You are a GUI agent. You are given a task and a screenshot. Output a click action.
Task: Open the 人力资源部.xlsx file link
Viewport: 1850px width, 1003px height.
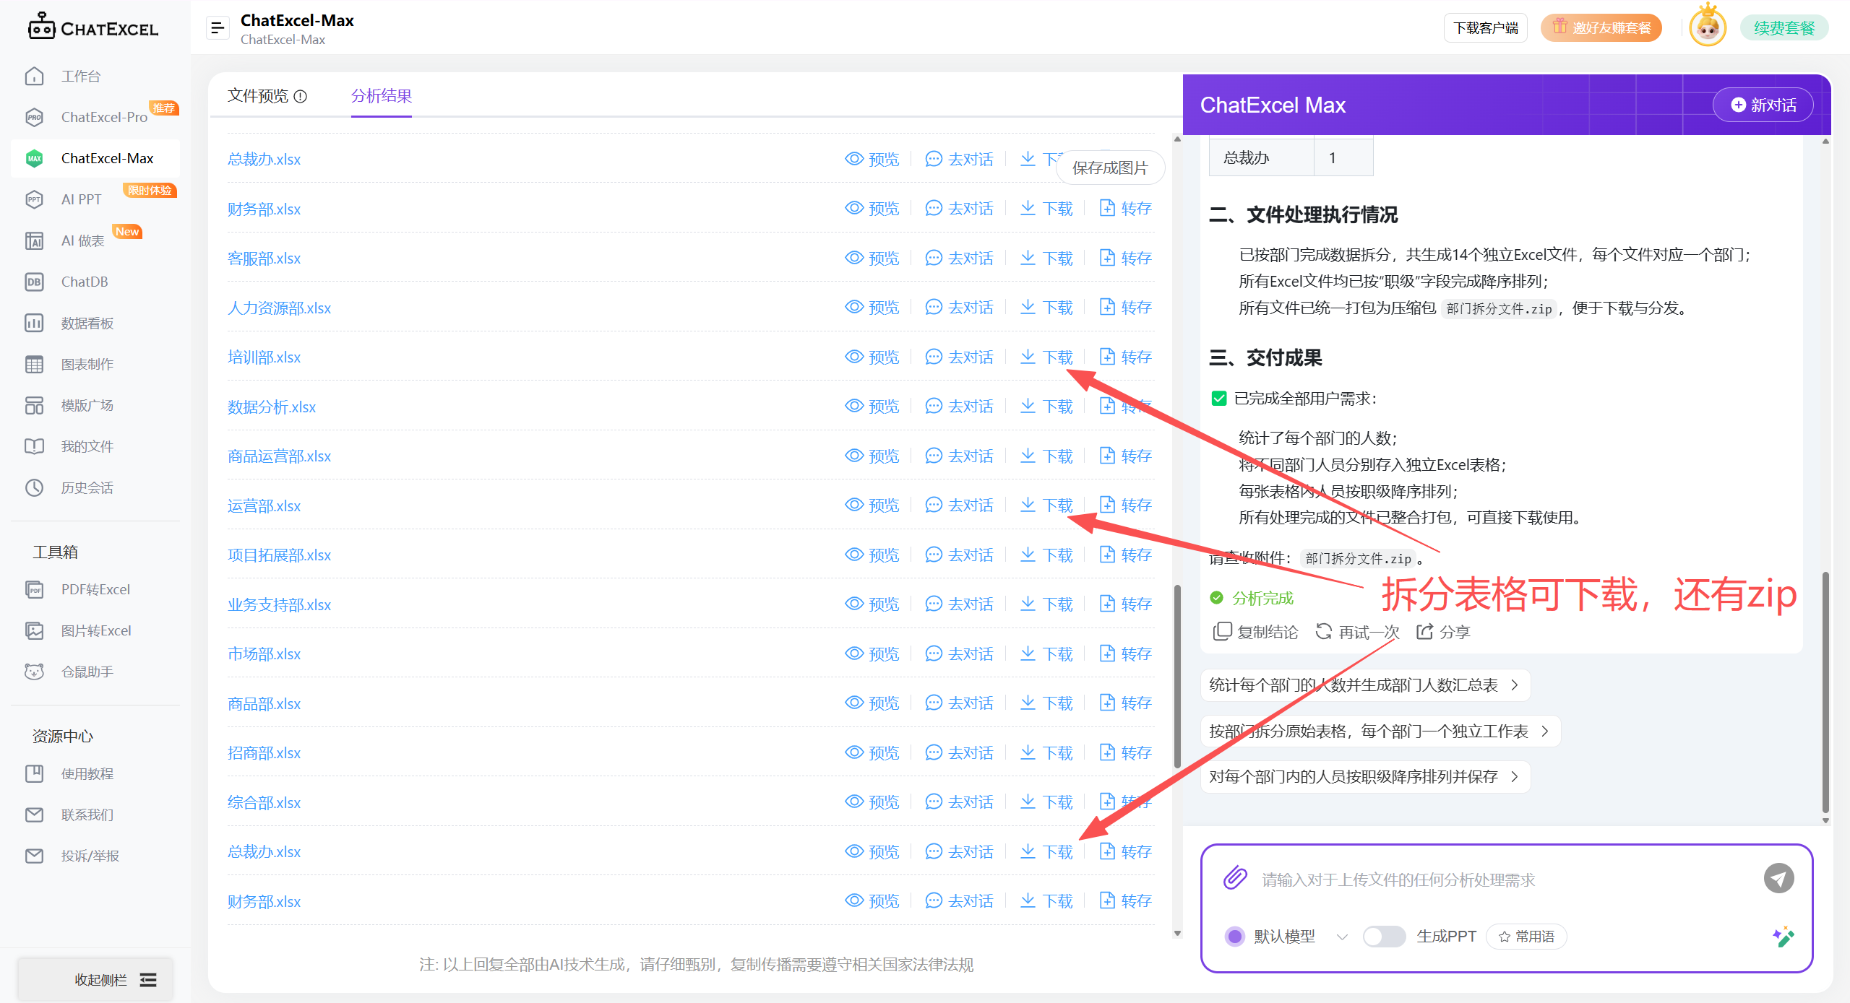(x=279, y=308)
